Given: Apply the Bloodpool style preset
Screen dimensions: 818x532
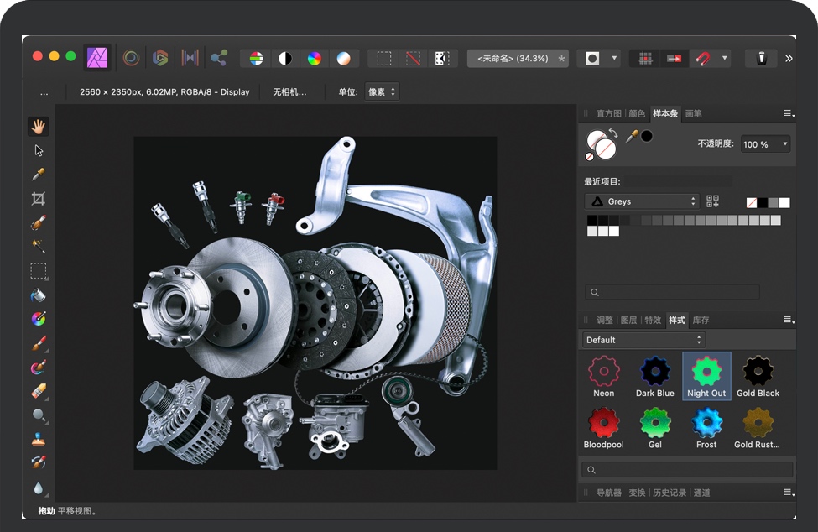Looking at the screenshot, I should [x=604, y=424].
